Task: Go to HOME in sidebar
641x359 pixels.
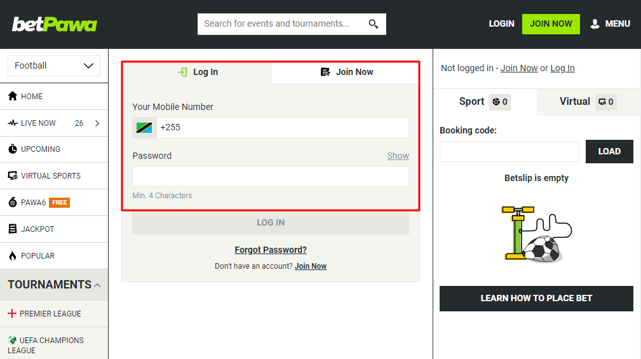Action: (54, 97)
